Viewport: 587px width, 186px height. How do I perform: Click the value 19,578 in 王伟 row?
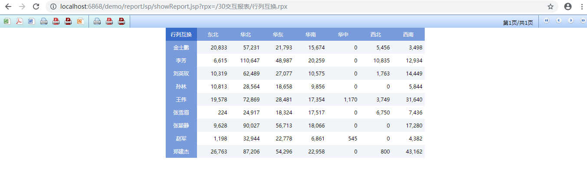219,99
